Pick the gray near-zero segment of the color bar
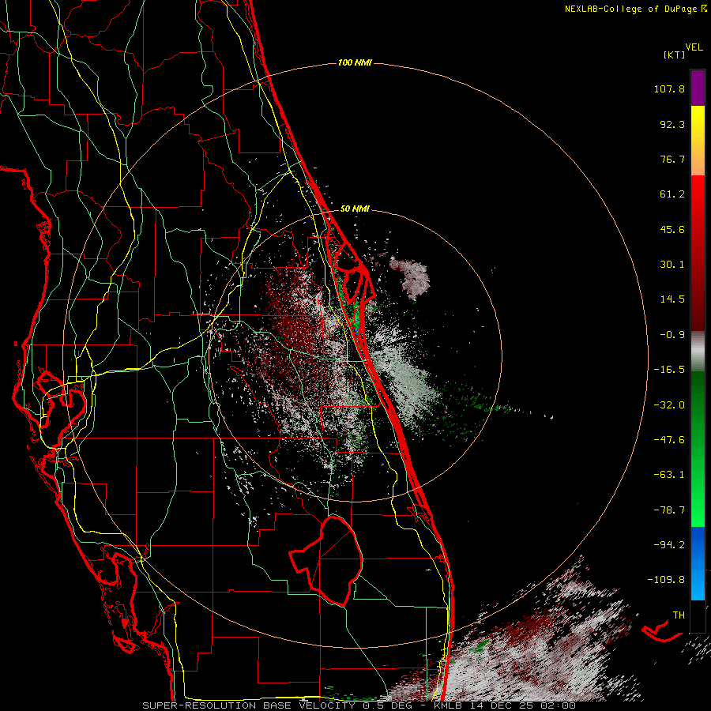The image size is (711, 711). [698, 349]
